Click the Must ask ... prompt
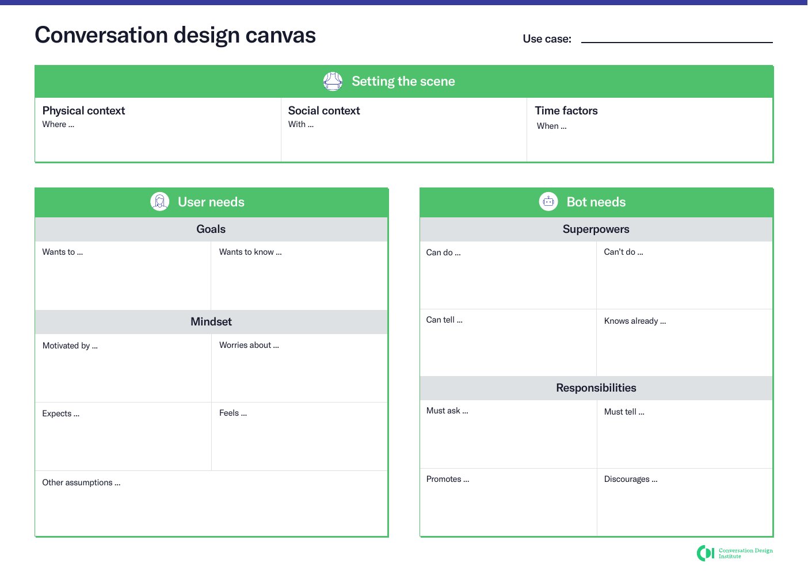808x571 pixels. [447, 411]
